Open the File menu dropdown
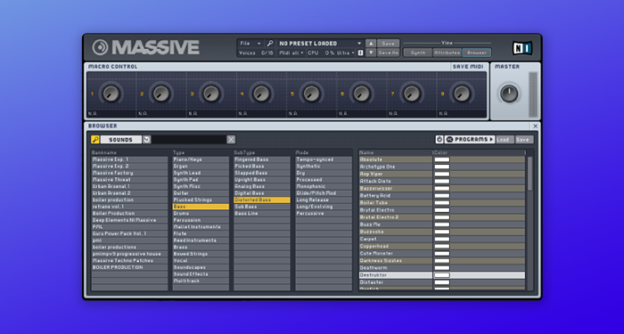Viewport: 624px width, 334px height. point(250,44)
